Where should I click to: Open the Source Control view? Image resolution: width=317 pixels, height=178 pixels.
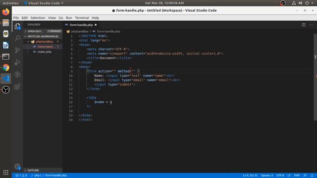pyautogui.click(x=17, y=50)
